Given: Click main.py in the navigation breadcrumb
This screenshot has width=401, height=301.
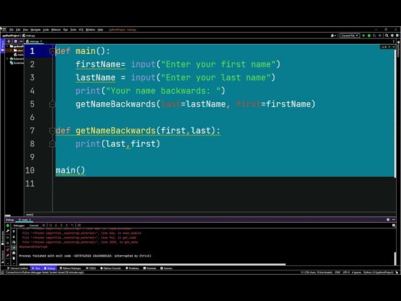Looking at the screenshot, I should pos(29,36).
